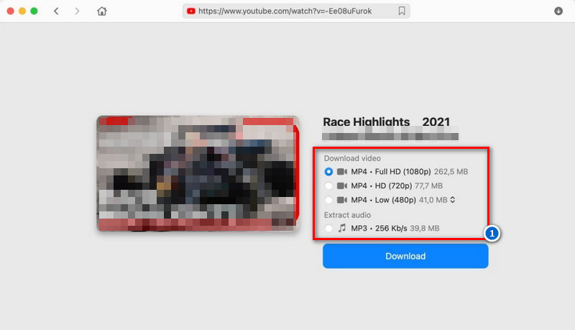Click the camera icon on the Low (480p) row
Viewport: 575px width, 330px height.
coord(342,200)
